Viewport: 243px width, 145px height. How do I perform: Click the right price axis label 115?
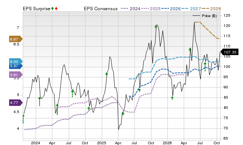pos(227,36)
